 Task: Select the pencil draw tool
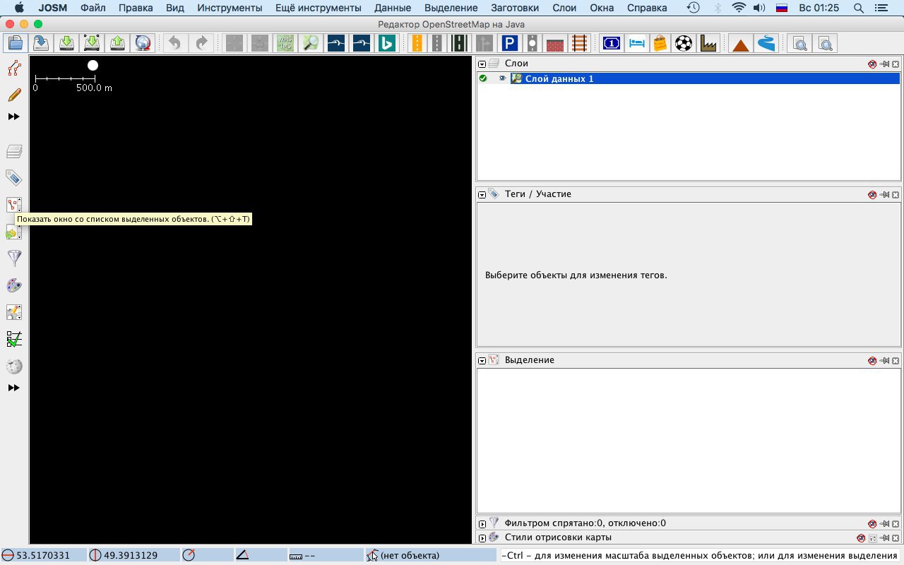14,95
